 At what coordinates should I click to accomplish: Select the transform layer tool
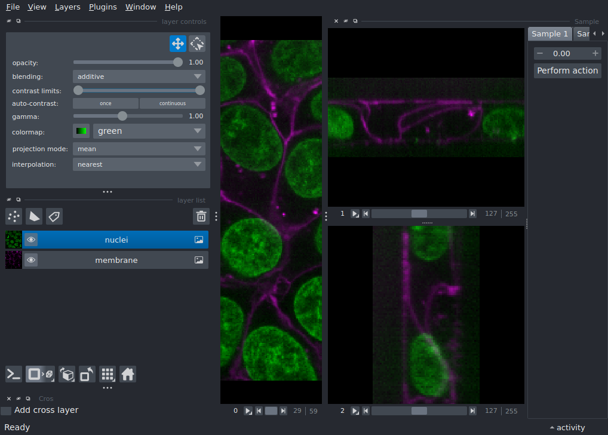pos(197,44)
